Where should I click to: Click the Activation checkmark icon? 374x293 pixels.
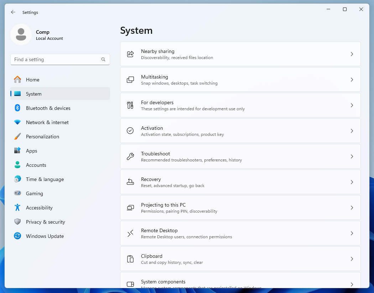tap(130, 130)
